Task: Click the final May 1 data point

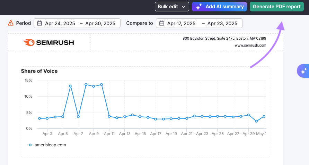Action: pyautogui.click(x=264, y=116)
